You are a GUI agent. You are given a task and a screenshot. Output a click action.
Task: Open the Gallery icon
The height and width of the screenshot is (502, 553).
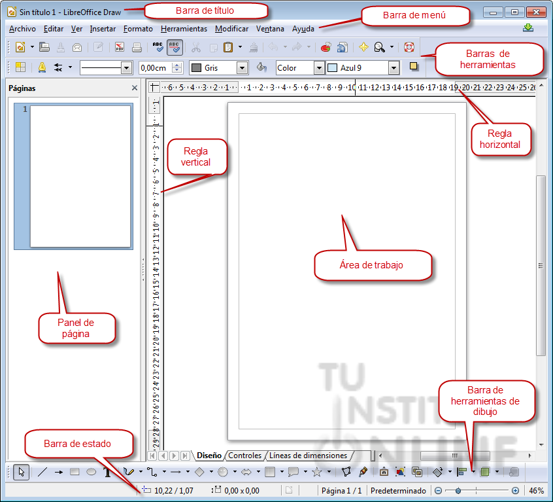[417, 472]
